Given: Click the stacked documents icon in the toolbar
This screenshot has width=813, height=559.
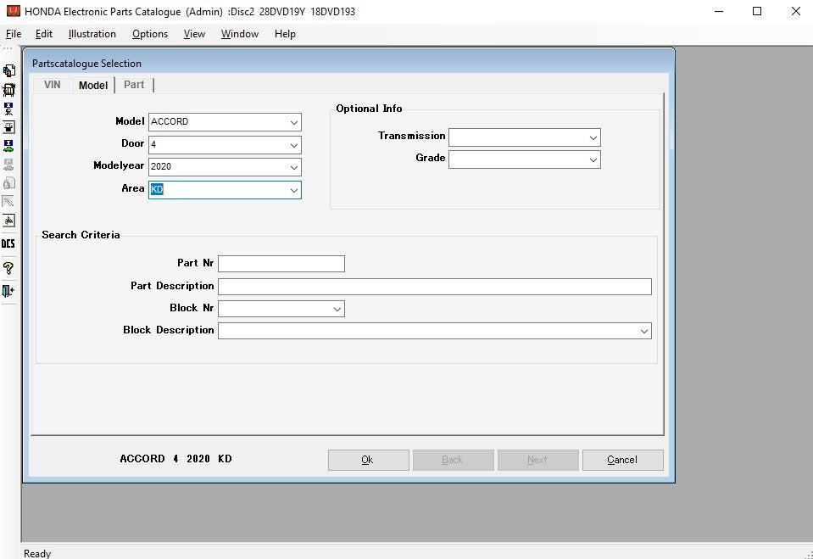Looking at the screenshot, I should click(x=8, y=71).
